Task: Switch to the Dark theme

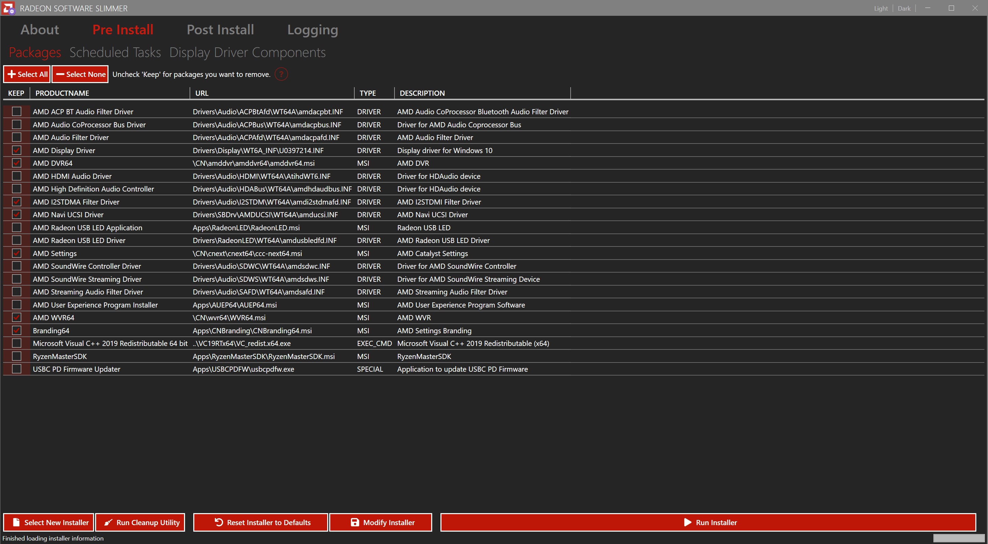Action: coord(904,9)
